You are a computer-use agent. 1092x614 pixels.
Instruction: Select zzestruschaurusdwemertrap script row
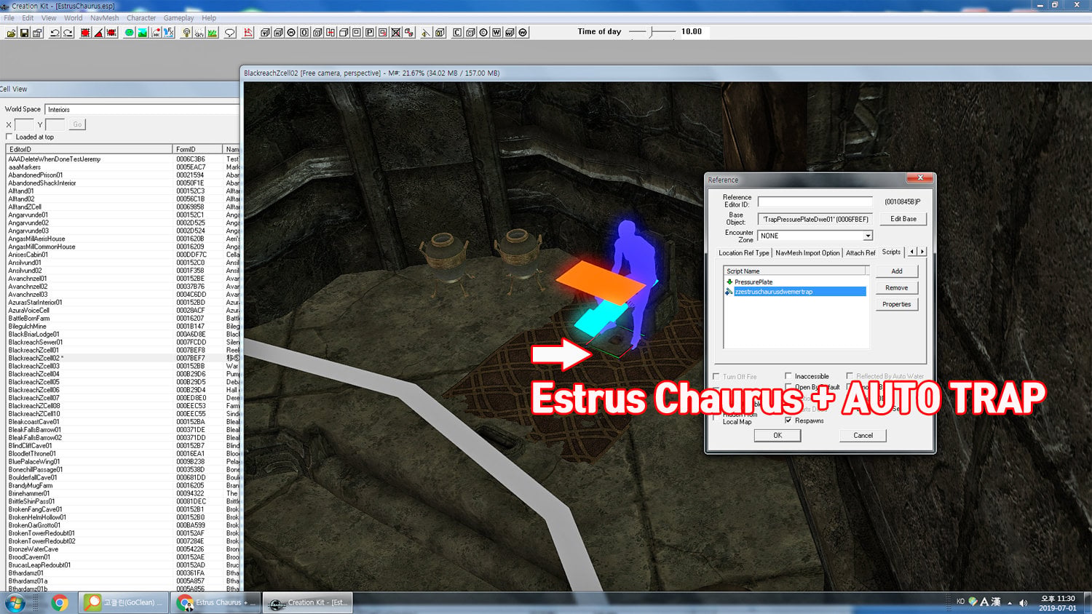[796, 292]
